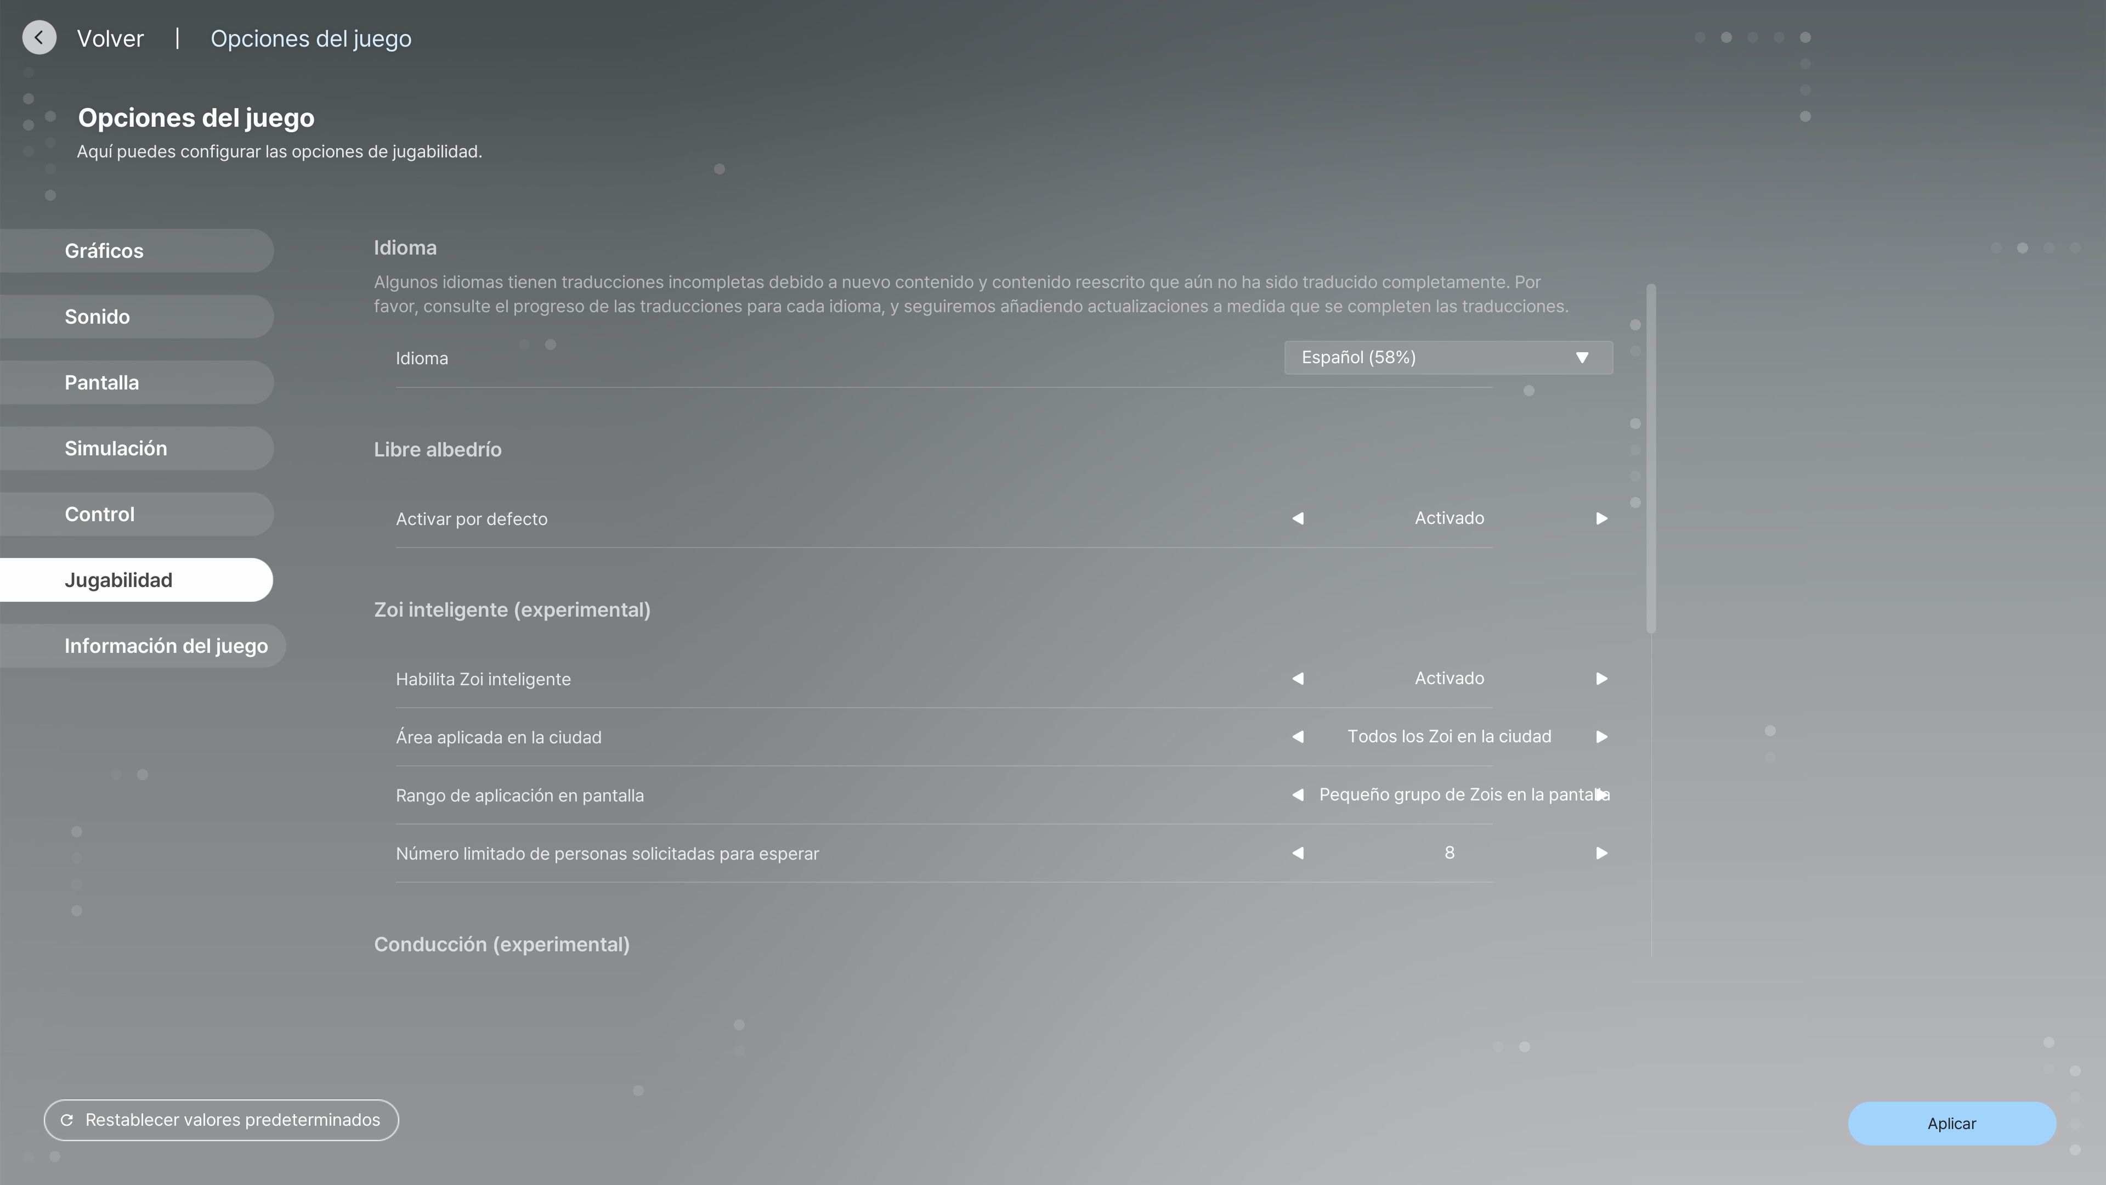Open the Idioma language dropdown
2106x1185 pixels.
[1447, 357]
